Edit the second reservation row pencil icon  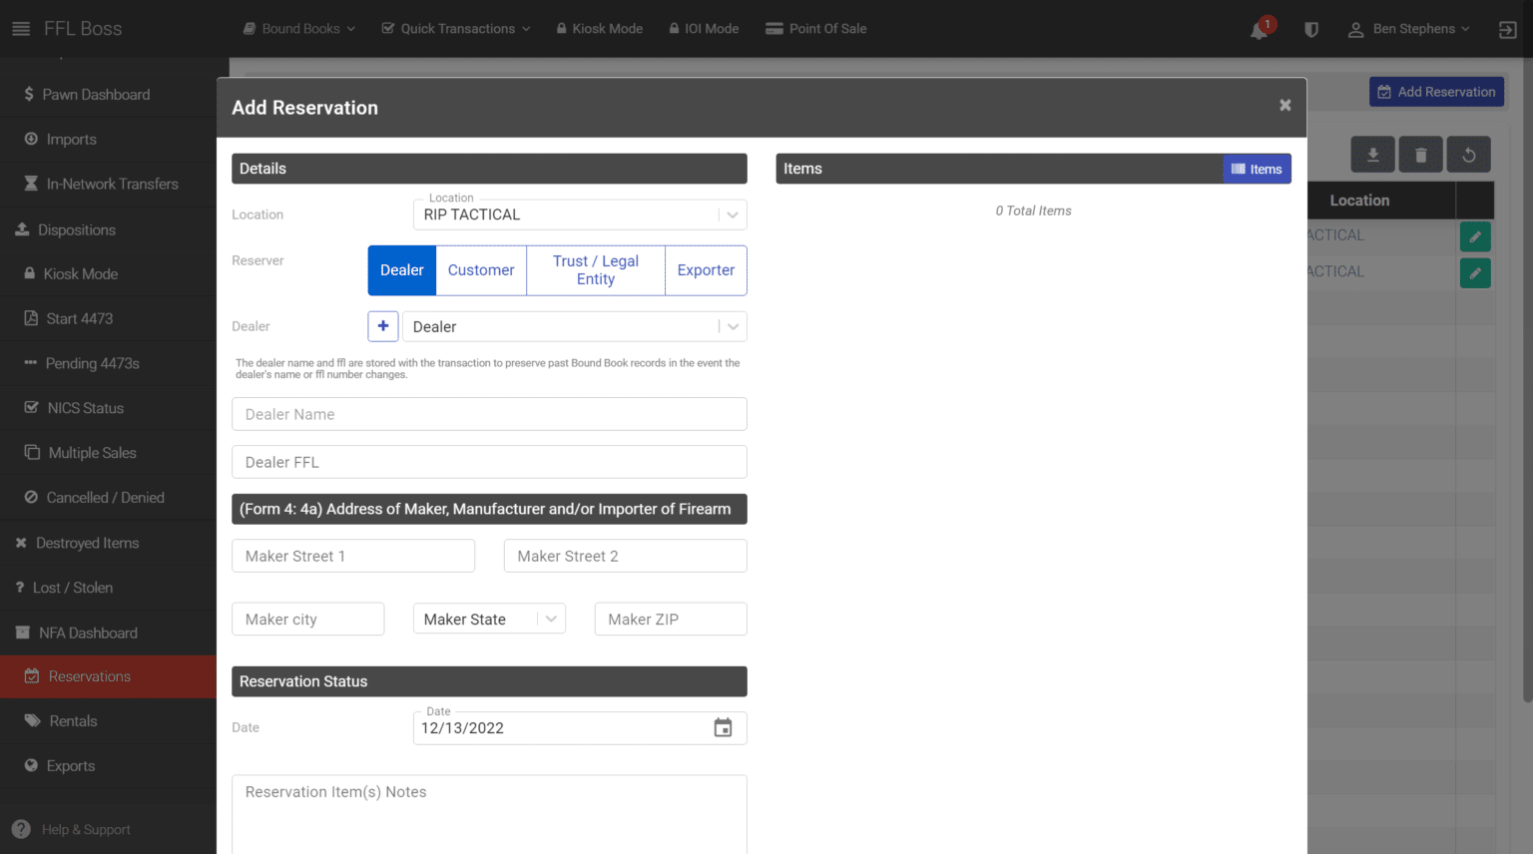pyautogui.click(x=1475, y=272)
